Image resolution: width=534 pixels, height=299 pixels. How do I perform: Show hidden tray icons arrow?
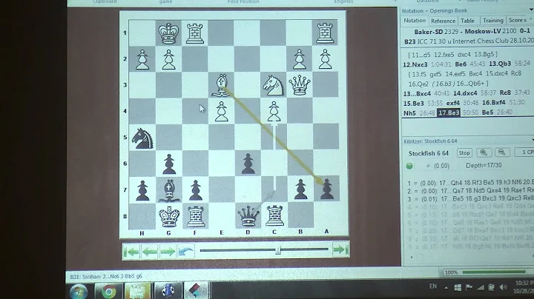coord(446,288)
